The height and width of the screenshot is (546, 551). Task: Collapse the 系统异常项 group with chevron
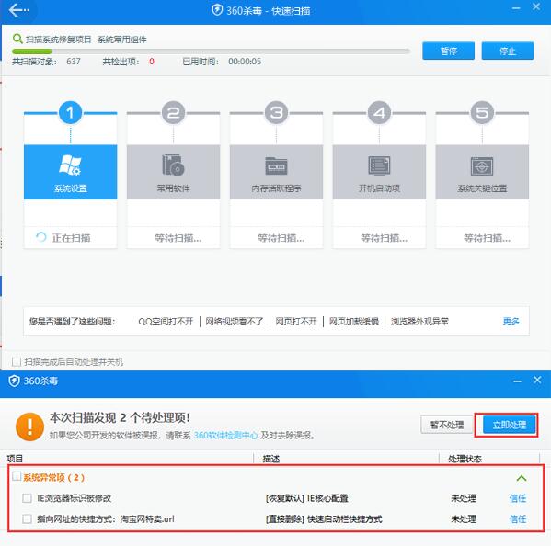click(x=522, y=478)
